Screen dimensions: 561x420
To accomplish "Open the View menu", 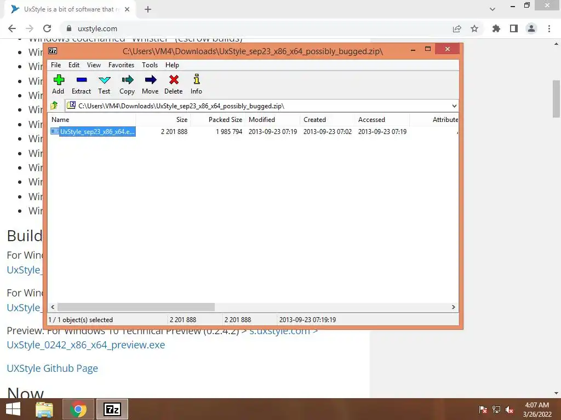I will tap(94, 65).
